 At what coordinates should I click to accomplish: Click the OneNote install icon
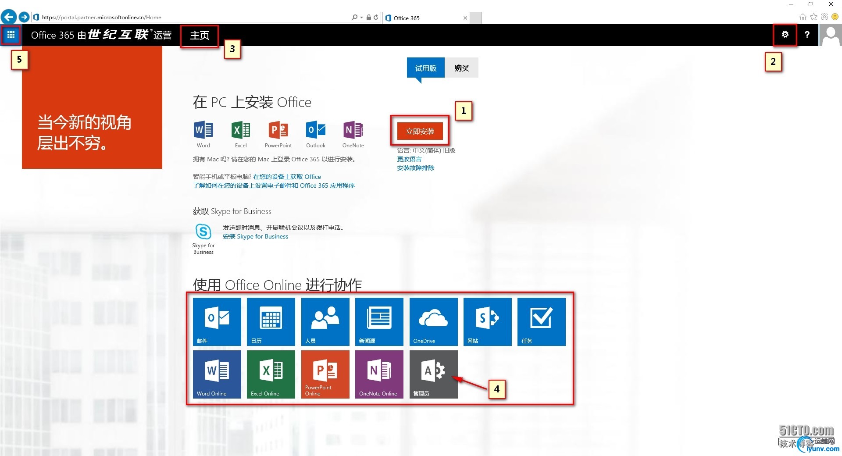pos(353,130)
